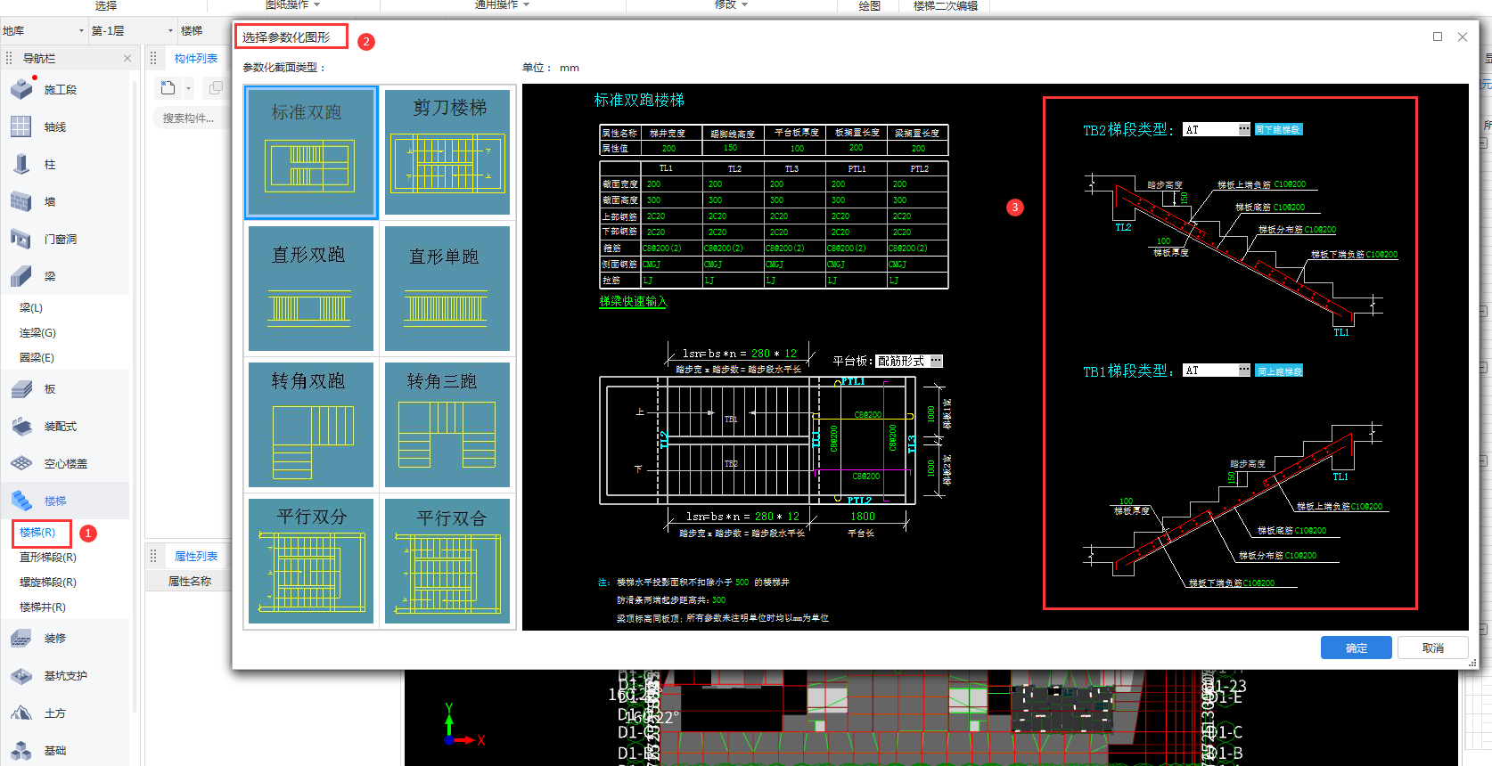
Task: Expand the new component dropdown arrow
Action: point(188,88)
